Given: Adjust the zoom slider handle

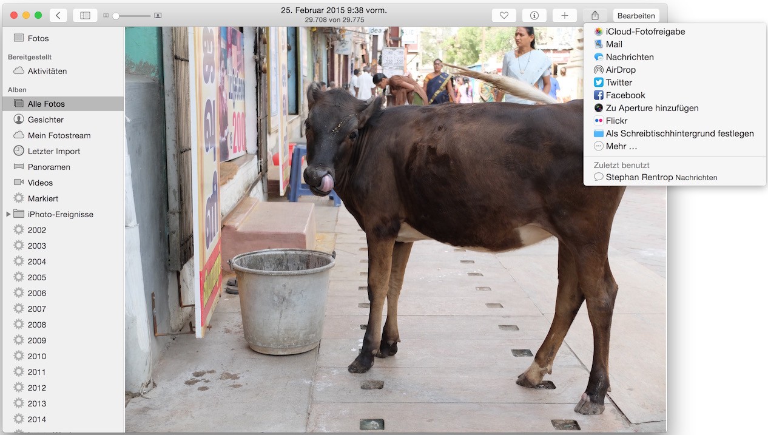Looking at the screenshot, I should coord(116,16).
